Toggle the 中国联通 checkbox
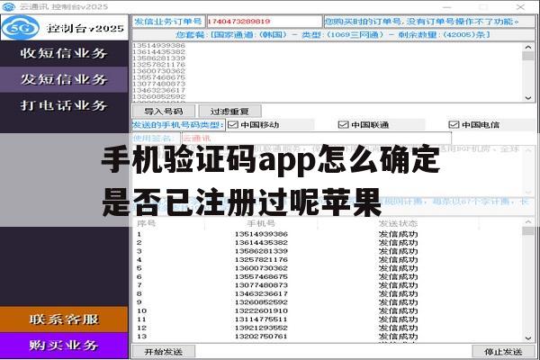540x360 pixels. coord(344,125)
